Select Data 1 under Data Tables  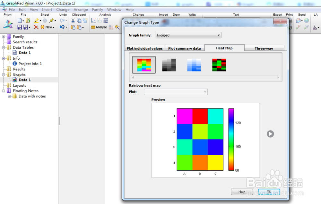25,53
